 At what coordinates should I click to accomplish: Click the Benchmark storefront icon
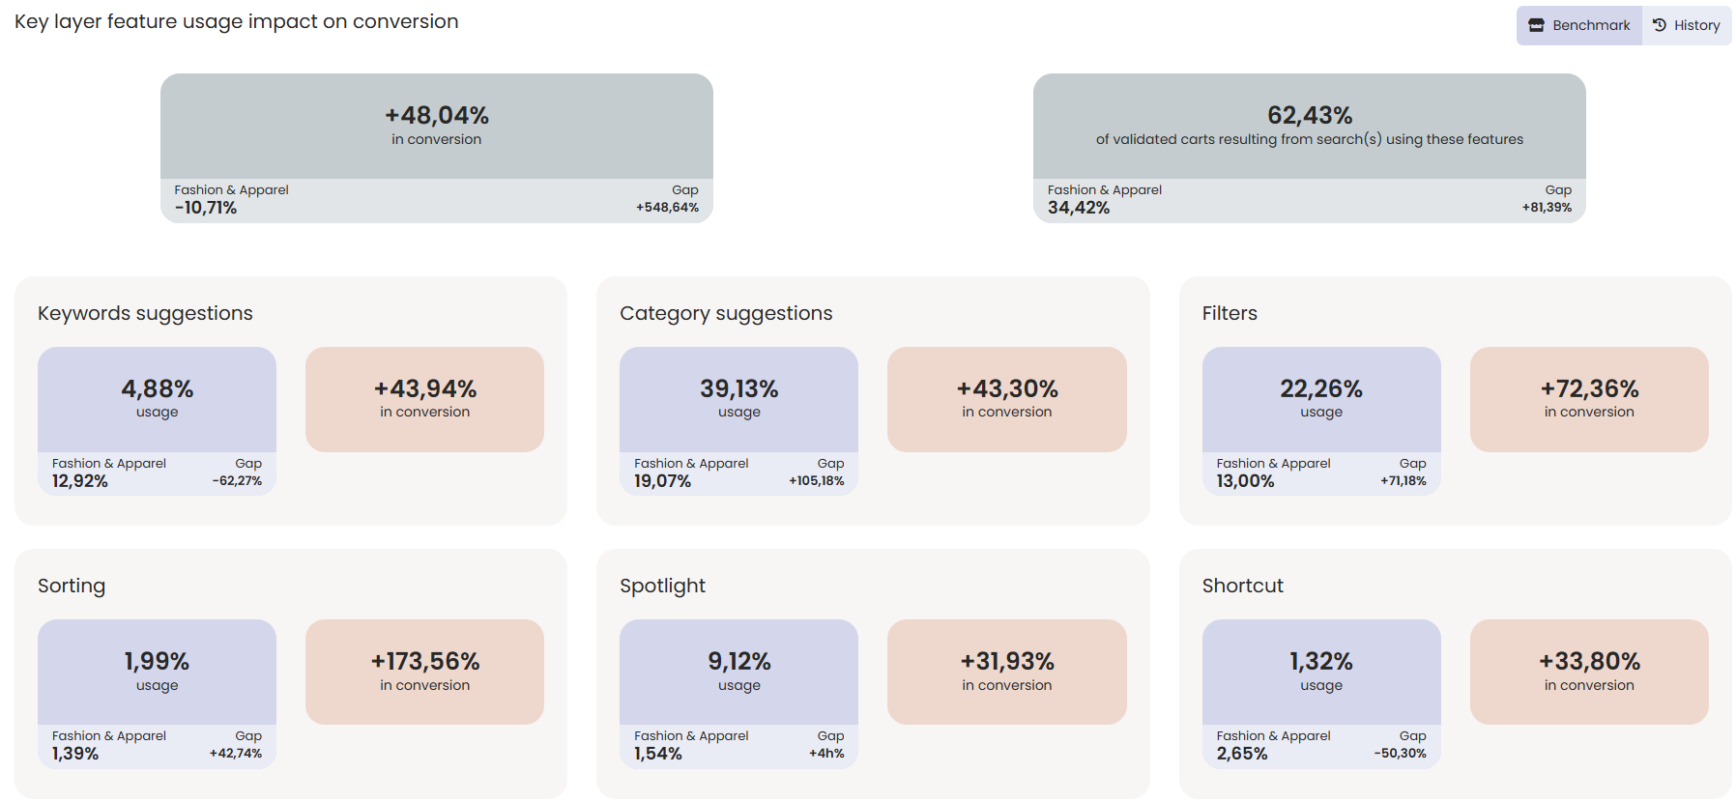point(1536,25)
